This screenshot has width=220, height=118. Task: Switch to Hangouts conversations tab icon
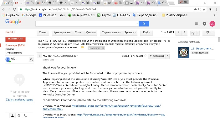19,115
